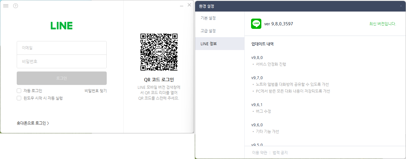Close the LINE login window
This screenshot has width=406, height=159.
click(x=189, y=5)
